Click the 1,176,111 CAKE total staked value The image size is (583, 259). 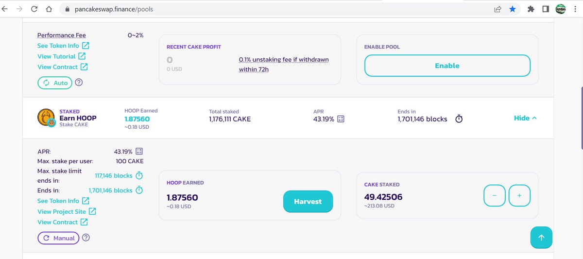pos(230,119)
